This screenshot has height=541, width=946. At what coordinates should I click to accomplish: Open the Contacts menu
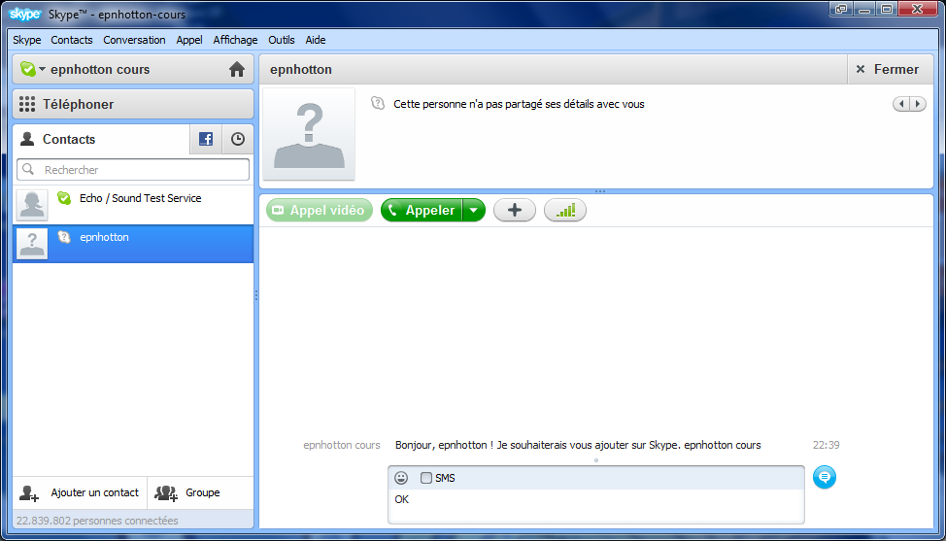point(72,40)
